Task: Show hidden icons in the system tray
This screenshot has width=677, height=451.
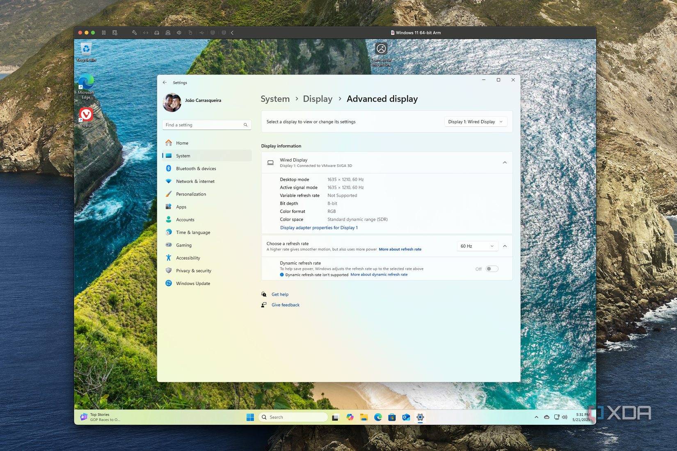Action: coord(536,417)
